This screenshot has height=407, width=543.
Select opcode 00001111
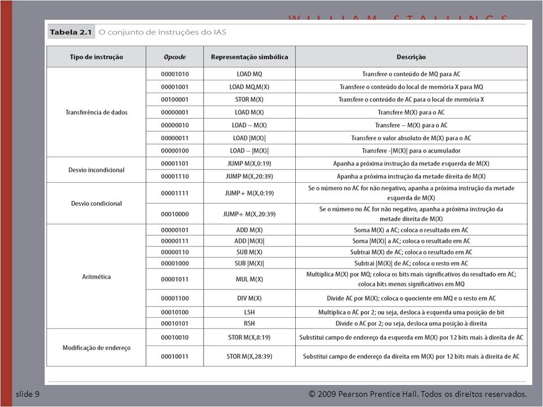(175, 193)
